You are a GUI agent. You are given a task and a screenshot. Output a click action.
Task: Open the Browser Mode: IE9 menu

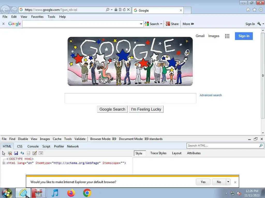coord(103,139)
